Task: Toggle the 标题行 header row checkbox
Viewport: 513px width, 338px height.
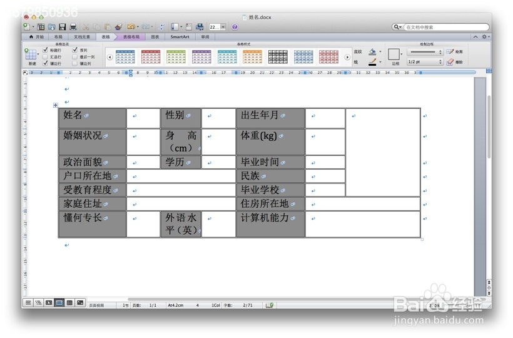Action: (45, 50)
